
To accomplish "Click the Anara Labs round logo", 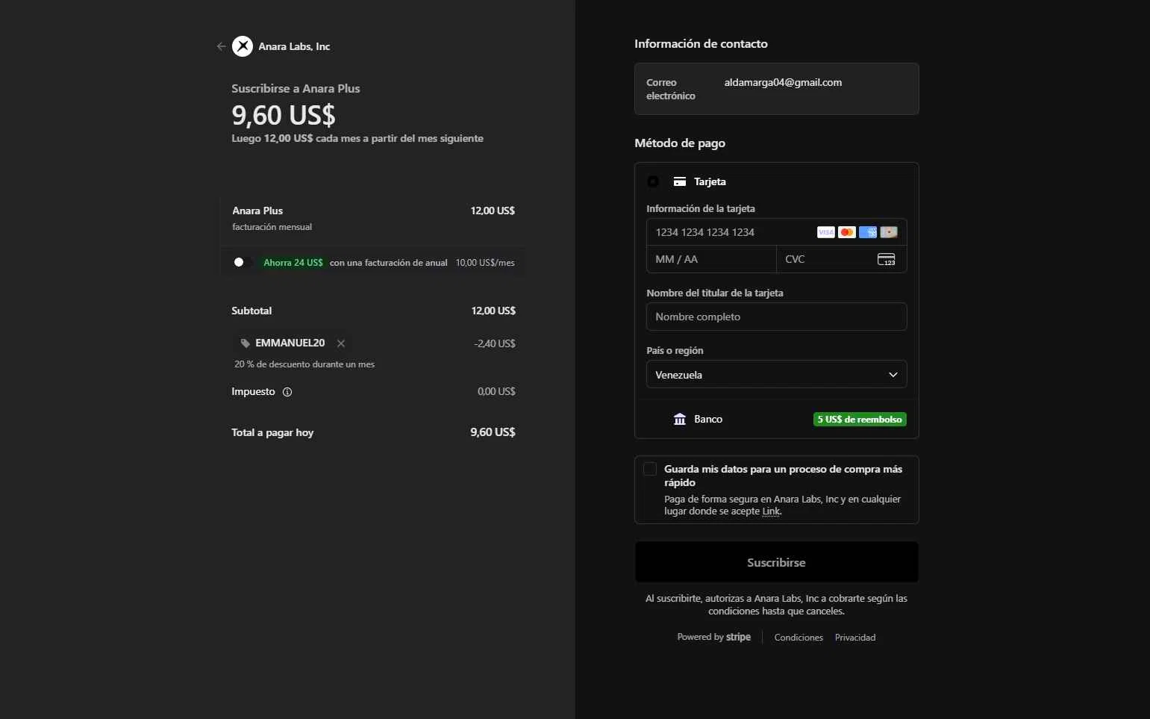I will pos(243,46).
